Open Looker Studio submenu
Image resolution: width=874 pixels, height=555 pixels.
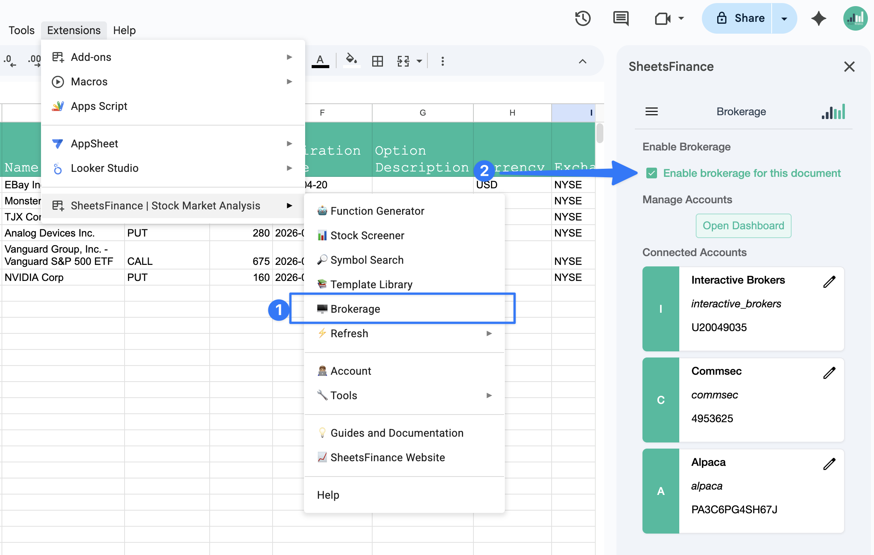172,168
